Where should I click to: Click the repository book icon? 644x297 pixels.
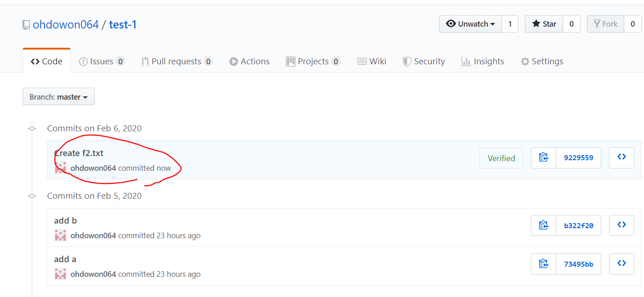[x=26, y=25]
